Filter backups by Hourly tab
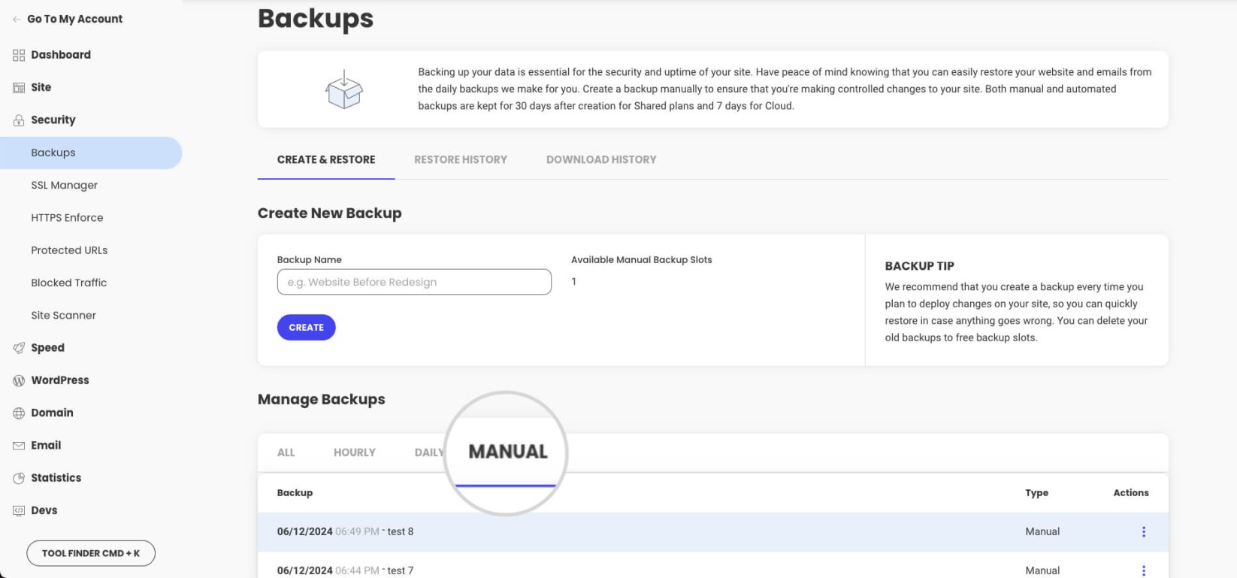1237x578 pixels. coord(355,452)
